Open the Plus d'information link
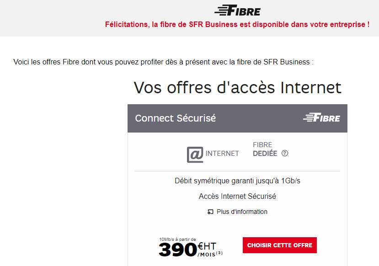The image size is (379, 266). pos(242,212)
